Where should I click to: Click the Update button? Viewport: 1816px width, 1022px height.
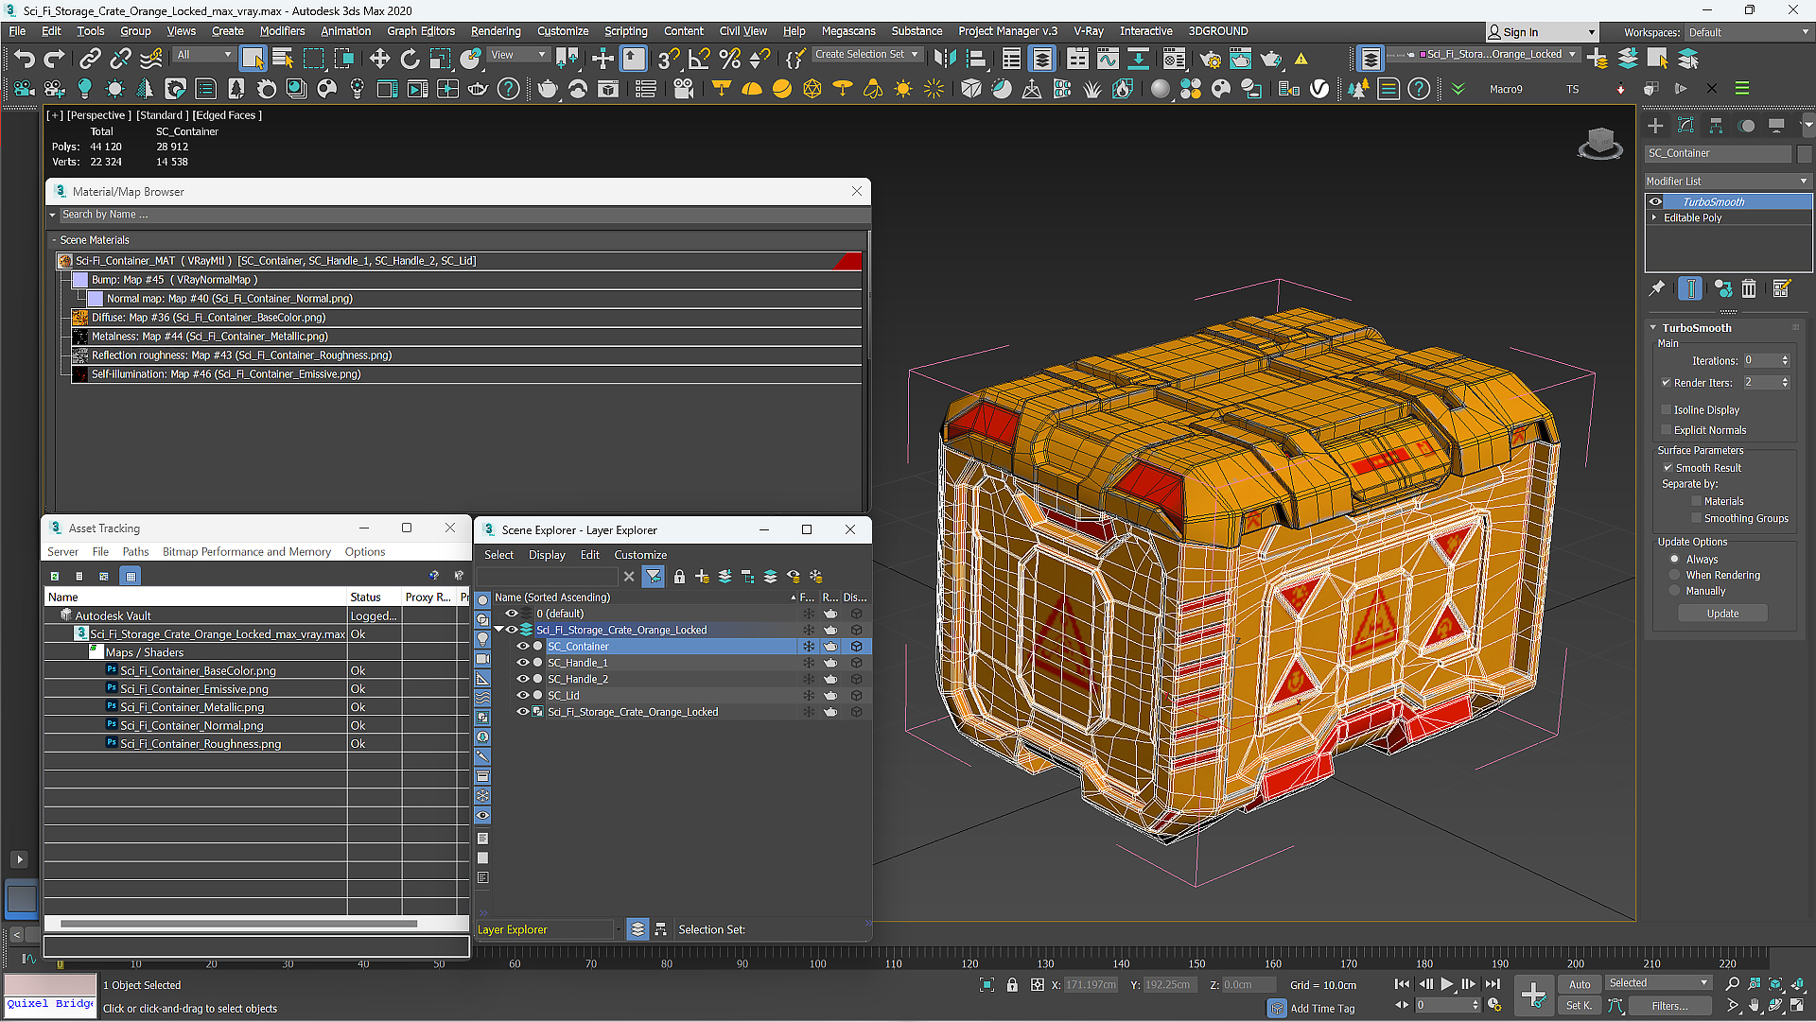click(1722, 614)
